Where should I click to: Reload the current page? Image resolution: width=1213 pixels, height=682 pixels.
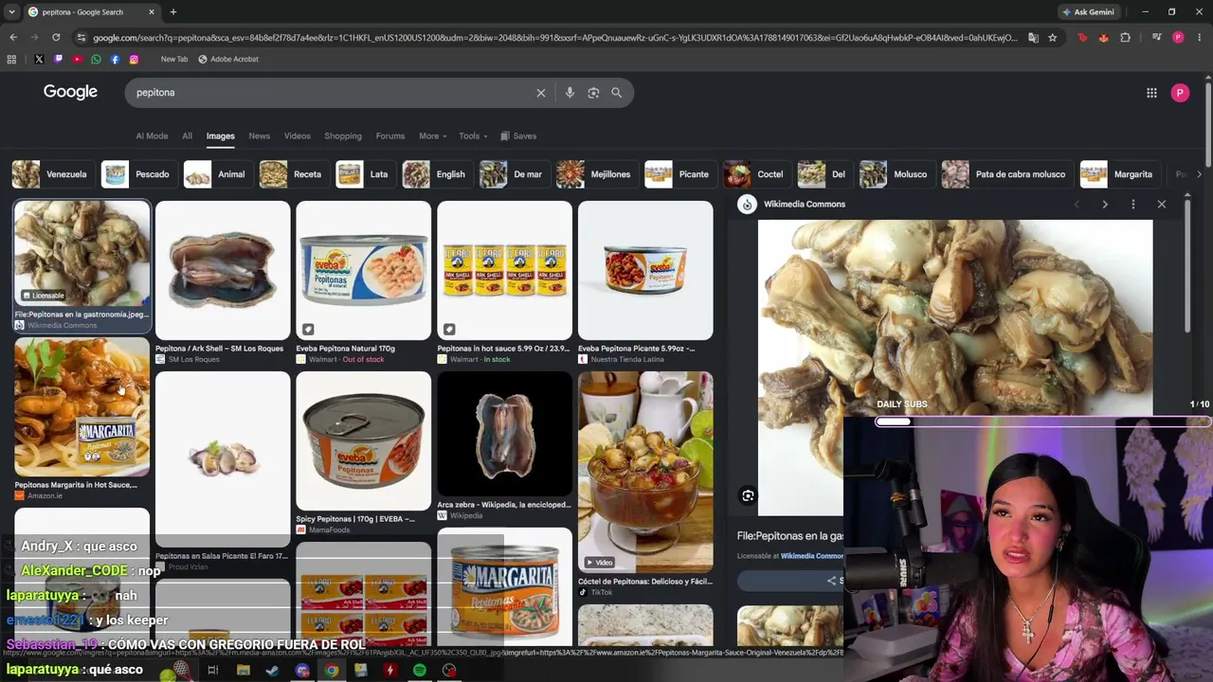(x=56, y=38)
